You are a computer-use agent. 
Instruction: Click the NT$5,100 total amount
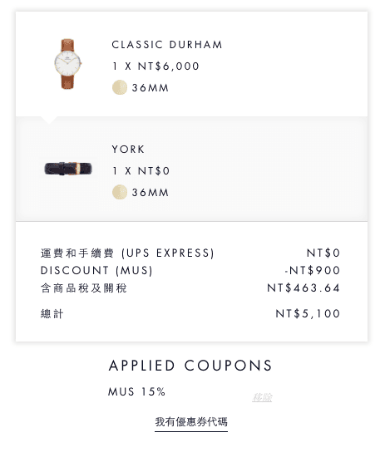pyautogui.click(x=308, y=313)
